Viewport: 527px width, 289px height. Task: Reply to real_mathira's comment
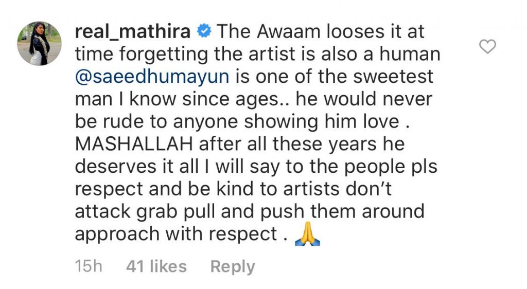pyautogui.click(x=233, y=267)
